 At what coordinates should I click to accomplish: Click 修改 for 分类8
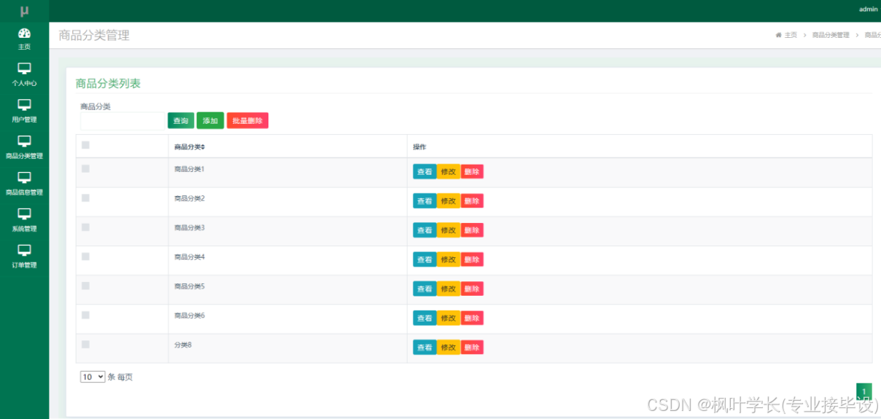(x=448, y=348)
